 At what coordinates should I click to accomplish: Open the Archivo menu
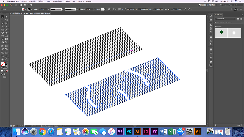tap(24, 1)
